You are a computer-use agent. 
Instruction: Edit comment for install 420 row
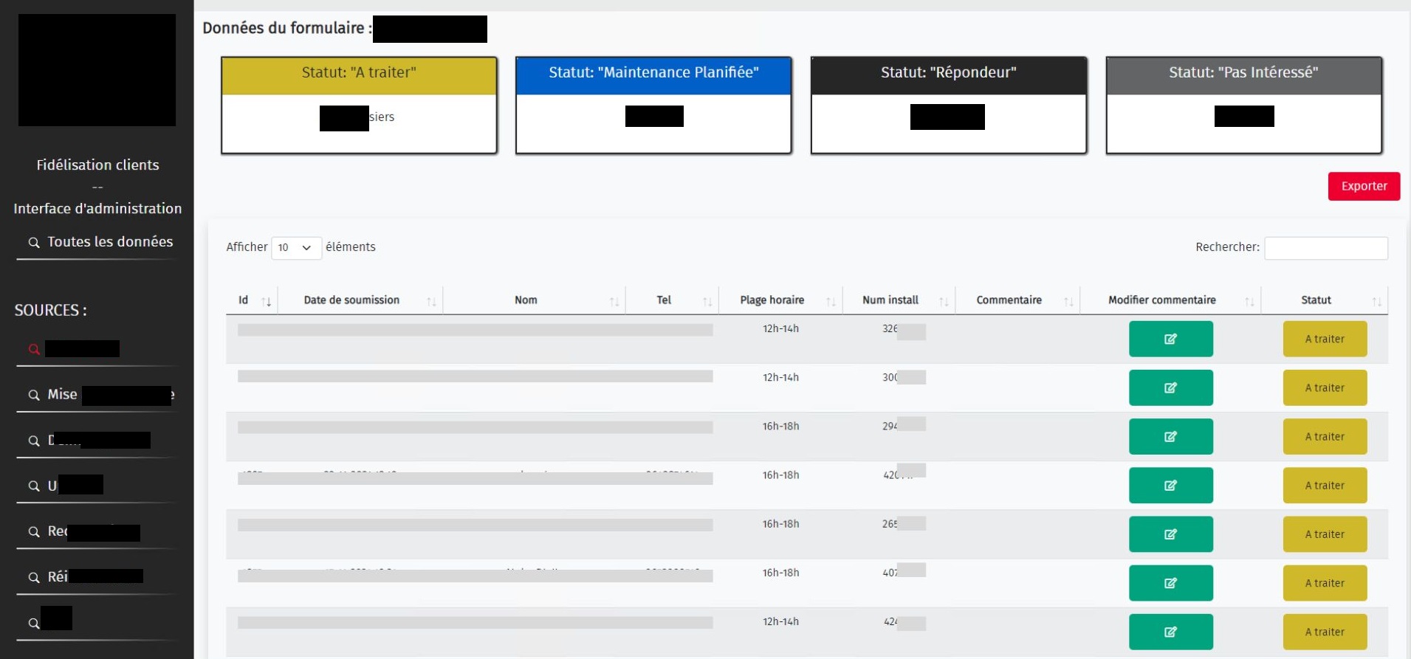[1170, 485]
